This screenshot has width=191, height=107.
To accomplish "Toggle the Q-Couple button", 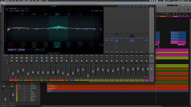I will [21, 50].
